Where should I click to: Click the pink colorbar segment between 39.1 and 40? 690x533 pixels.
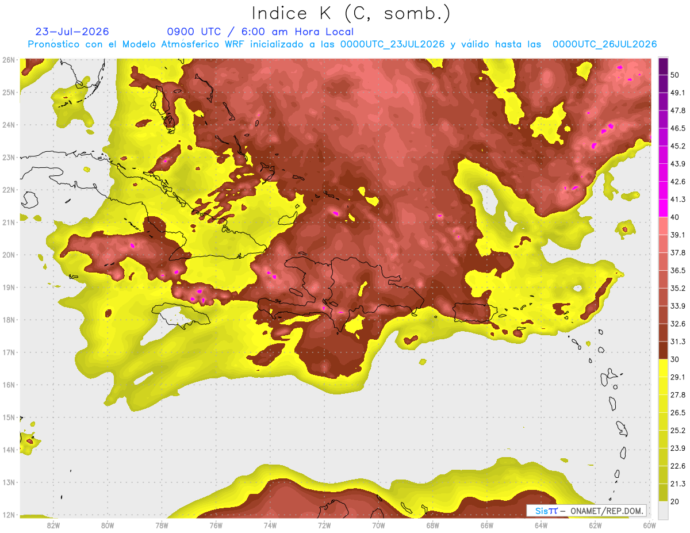click(x=663, y=226)
